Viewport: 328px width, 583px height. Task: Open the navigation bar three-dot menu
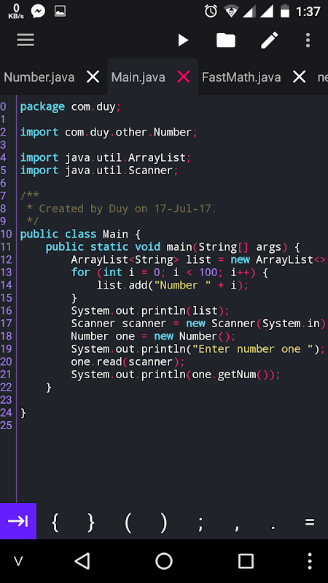pos(310,561)
